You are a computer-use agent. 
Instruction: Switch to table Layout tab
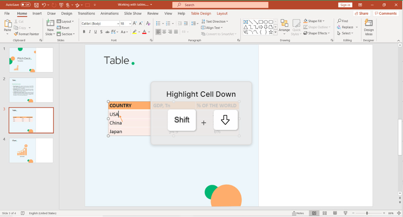click(222, 13)
